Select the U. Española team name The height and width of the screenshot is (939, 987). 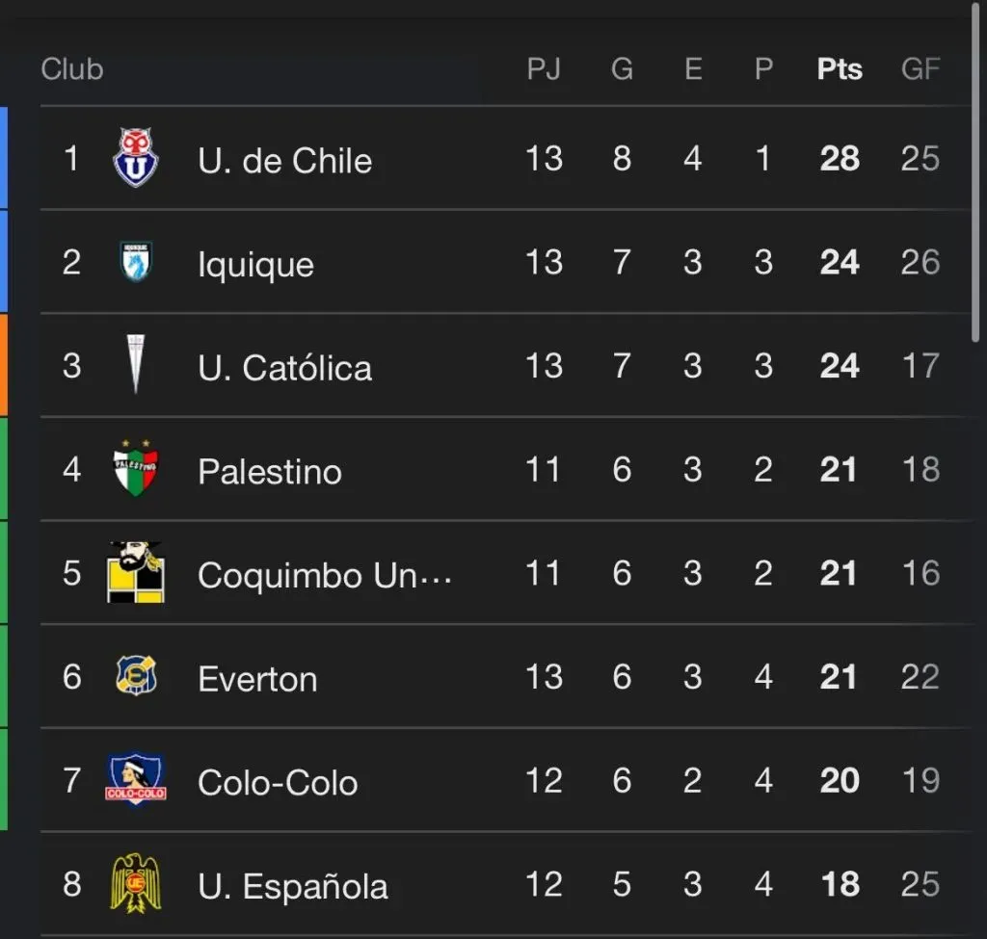[x=293, y=886]
